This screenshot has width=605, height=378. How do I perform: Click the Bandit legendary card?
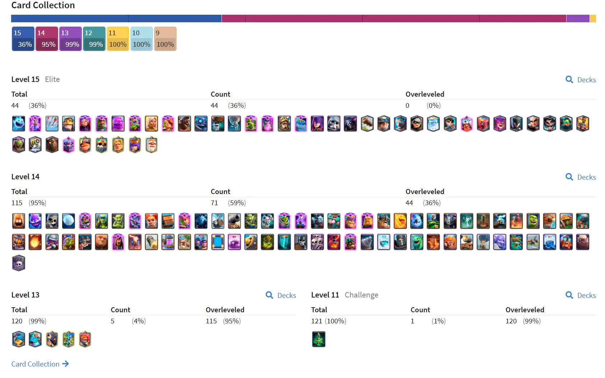click(x=417, y=124)
